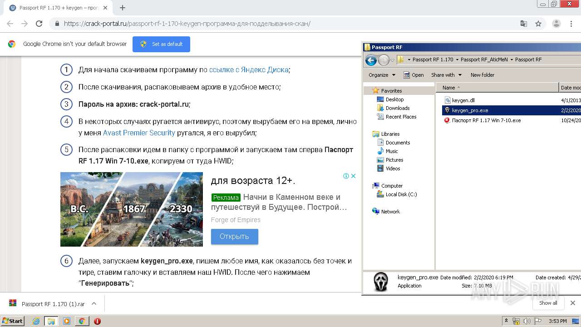
Task: Select keygen.dll file
Action: [x=463, y=100]
